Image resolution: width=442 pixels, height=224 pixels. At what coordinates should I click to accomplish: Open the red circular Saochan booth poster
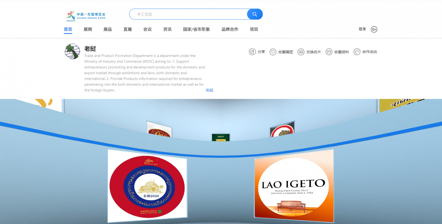(147, 187)
